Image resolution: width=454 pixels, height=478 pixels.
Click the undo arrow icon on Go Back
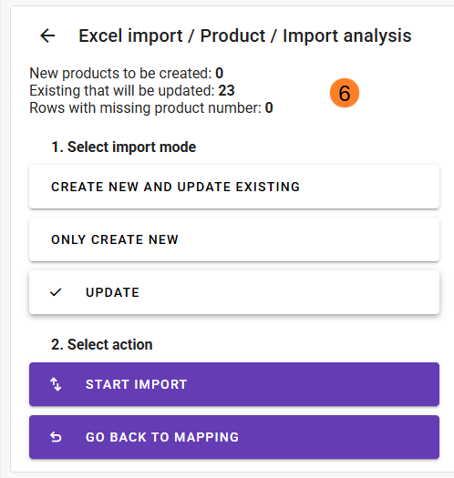[56, 437]
